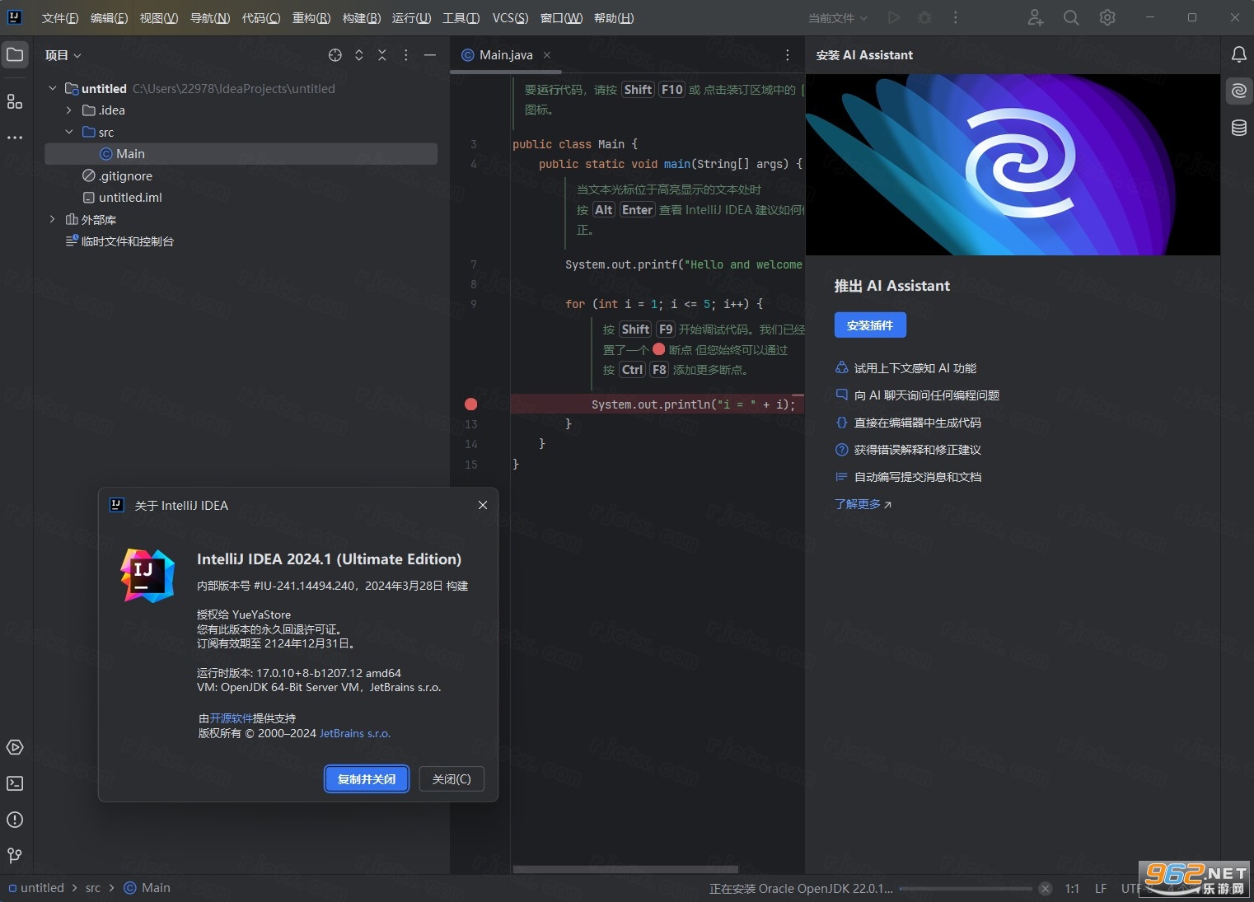Click Main in the breadcrumb bar
The width and height of the screenshot is (1254, 902).
point(147,888)
